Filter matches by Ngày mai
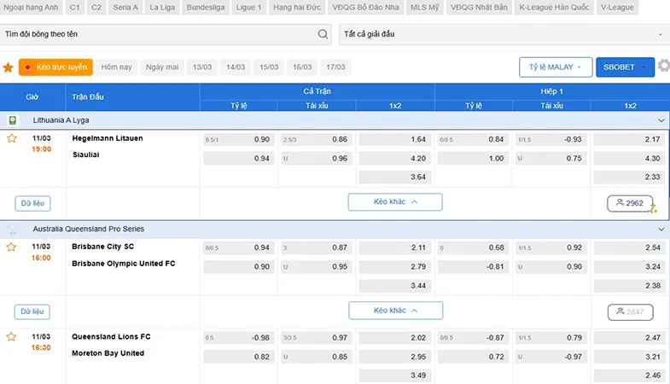This screenshot has height=384, width=670. [162, 67]
